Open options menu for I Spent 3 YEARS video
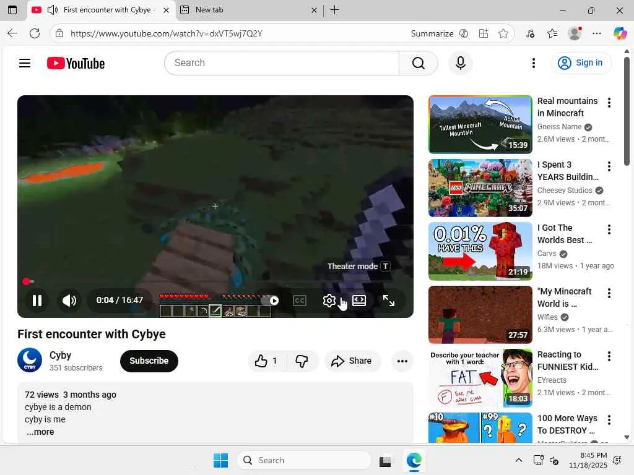Image resolution: width=634 pixels, height=475 pixels. point(609,166)
